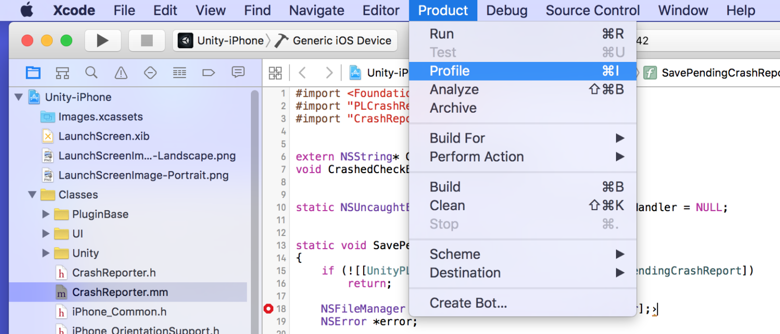Image resolution: width=780 pixels, height=334 pixels.
Task: Select CrashReporter.h file
Action: pos(114,273)
